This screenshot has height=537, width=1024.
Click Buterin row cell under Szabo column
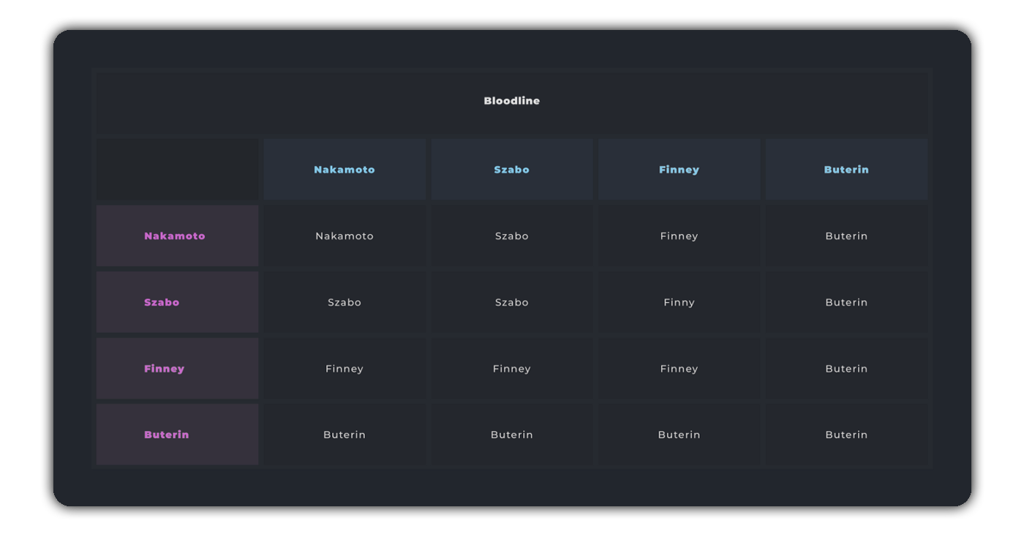point(512,435)
